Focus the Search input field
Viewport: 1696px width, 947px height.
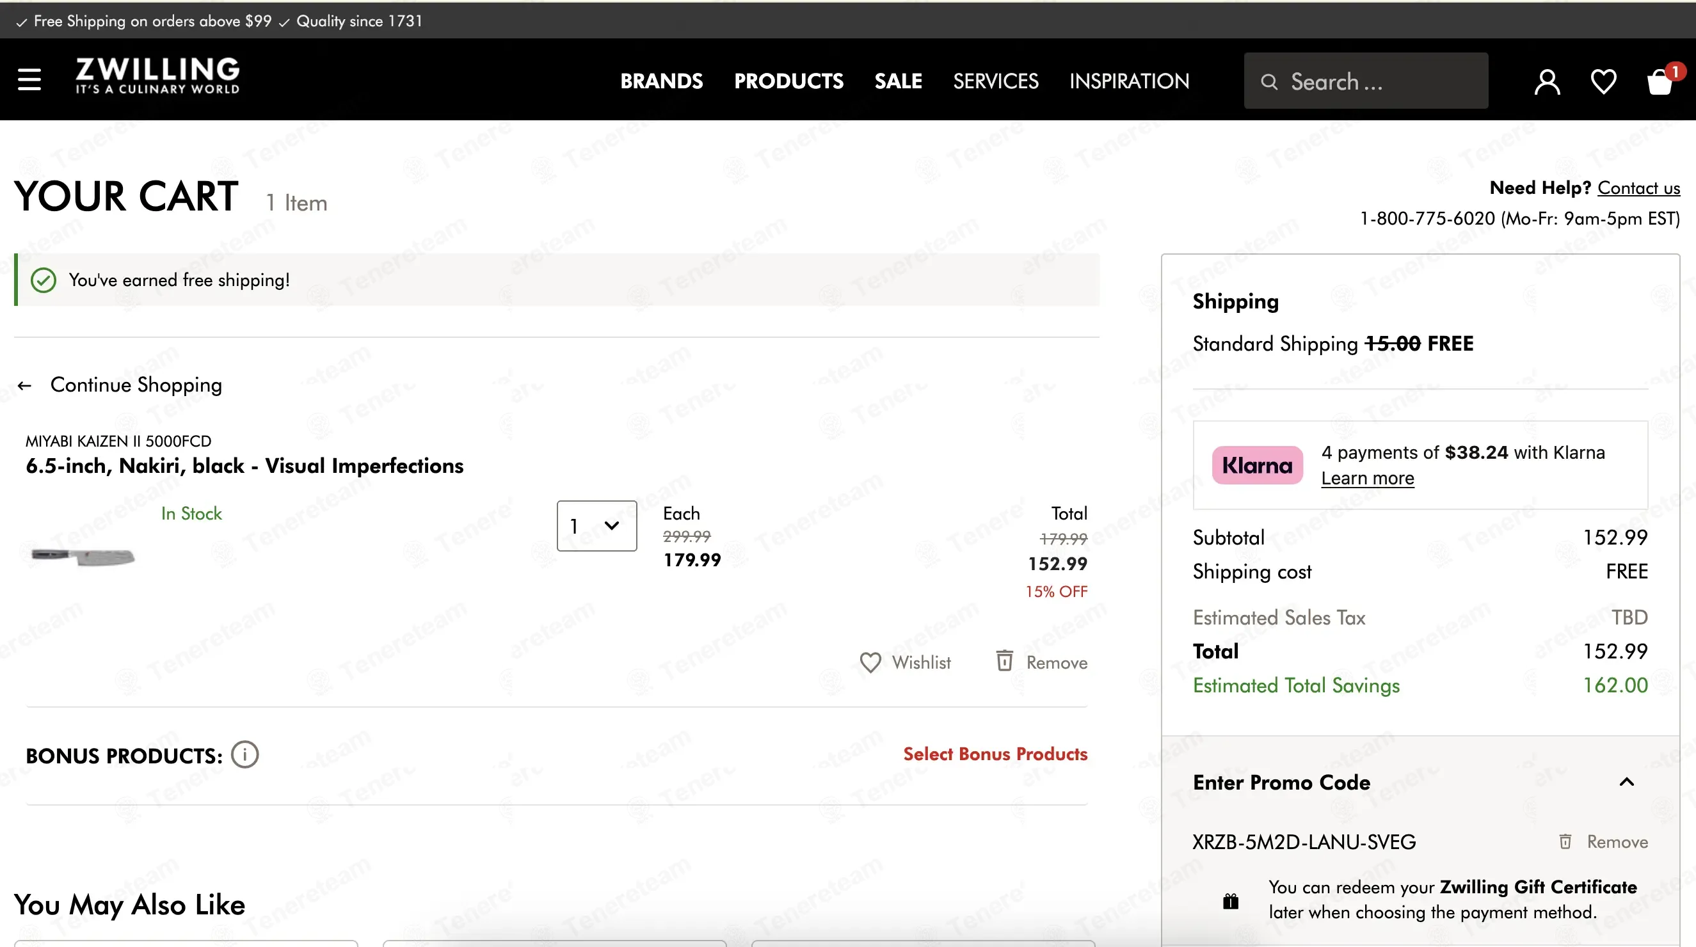tap(1366, 81)
